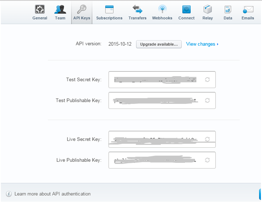Select the Test Publishable Key field

[162, 101]
